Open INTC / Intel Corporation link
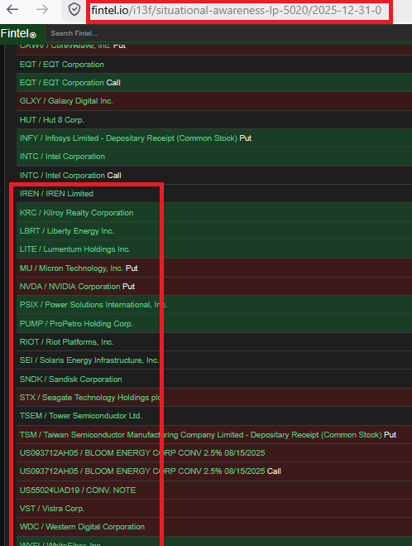Viewport: 412px width, 546px height. (x=62, y=157)
